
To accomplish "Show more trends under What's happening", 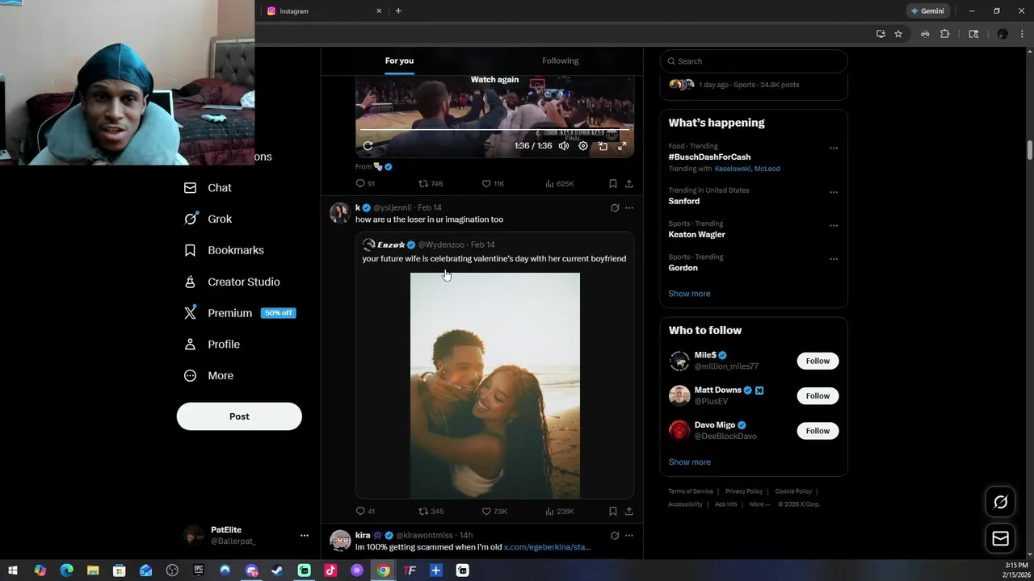I will [x=689, y=294].
